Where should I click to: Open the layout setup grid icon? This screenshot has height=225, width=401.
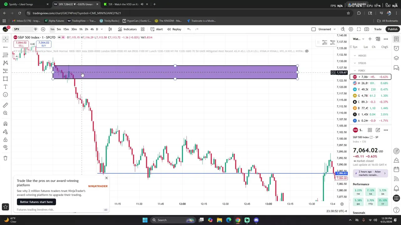[x=143, y=29]
